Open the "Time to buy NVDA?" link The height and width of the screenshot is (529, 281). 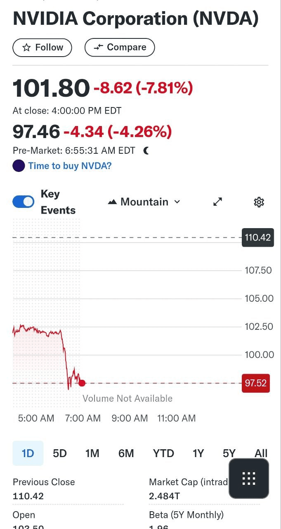[70, 166]
